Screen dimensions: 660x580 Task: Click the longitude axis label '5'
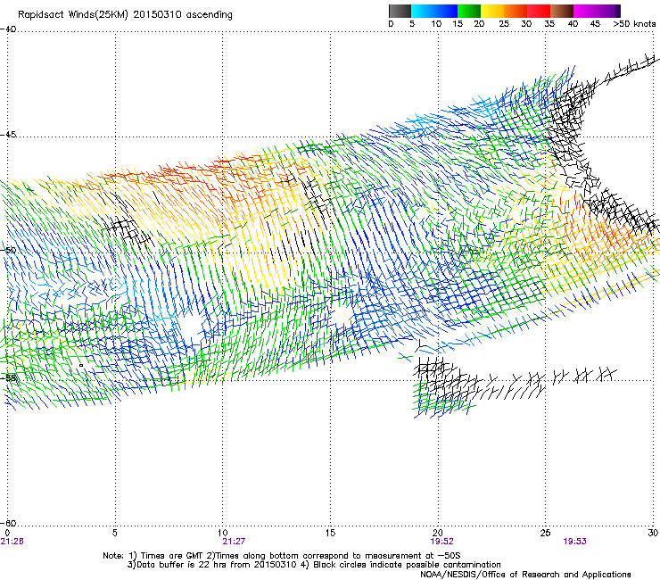[x=114, y=533]
